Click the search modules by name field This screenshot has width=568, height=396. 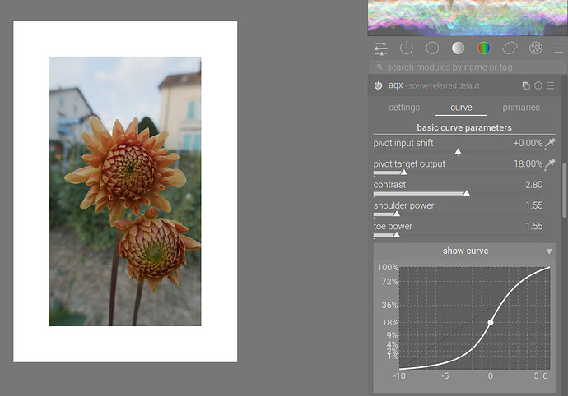465,67
